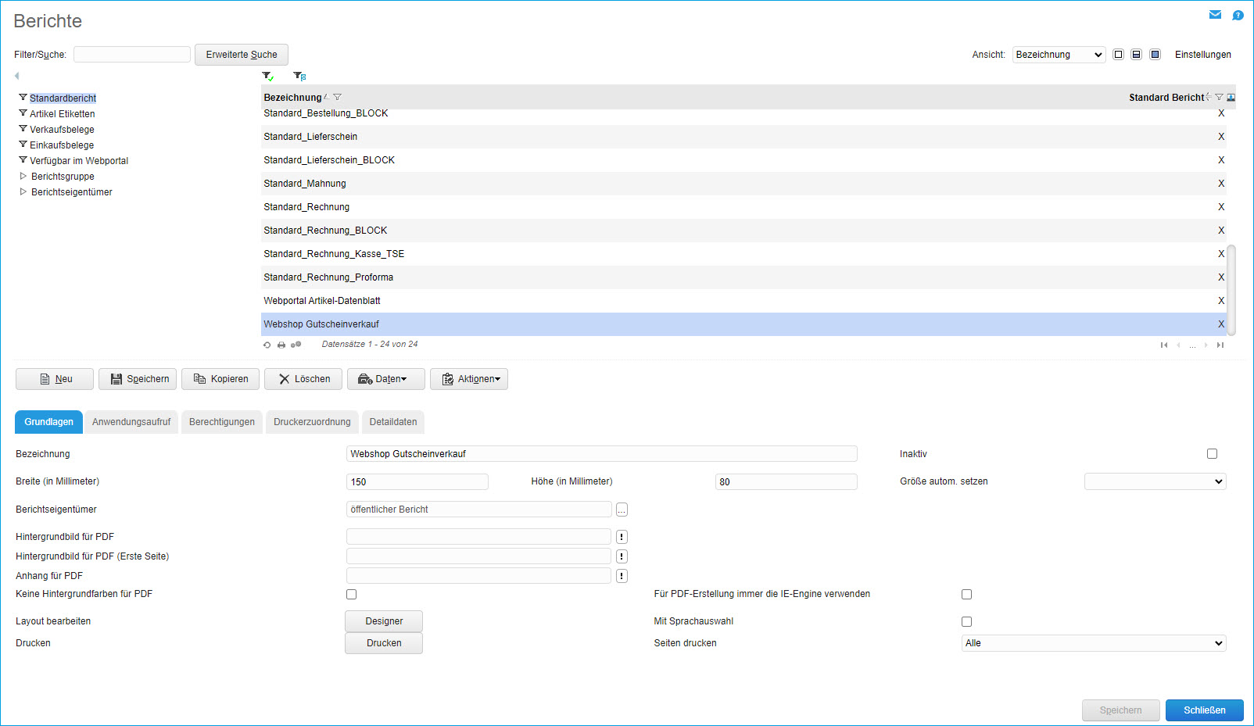Image resolution: width=1254 pixels, height=726 pixels.
Task: Click the collapse sidebar arrow
Action: pos(16,76)
